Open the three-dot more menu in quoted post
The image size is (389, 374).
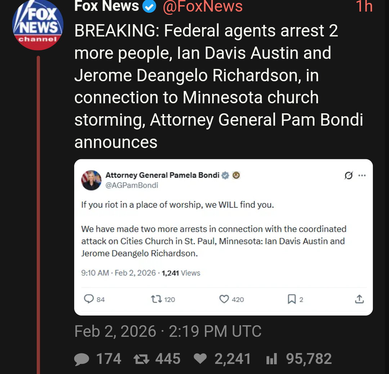tap(362, 175)
